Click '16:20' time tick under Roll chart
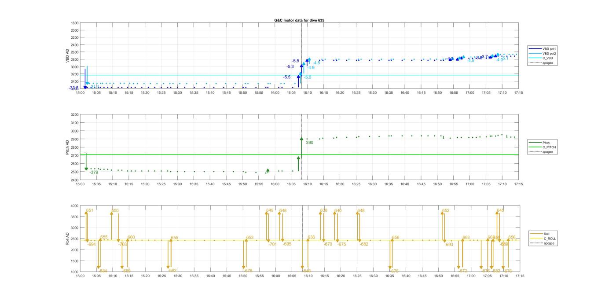Screen dimensions: 616x305 [341, 276]
